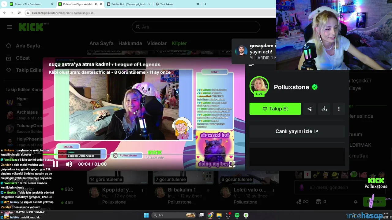
Task: Open Spotify from the taskbar
Action: 237,215
